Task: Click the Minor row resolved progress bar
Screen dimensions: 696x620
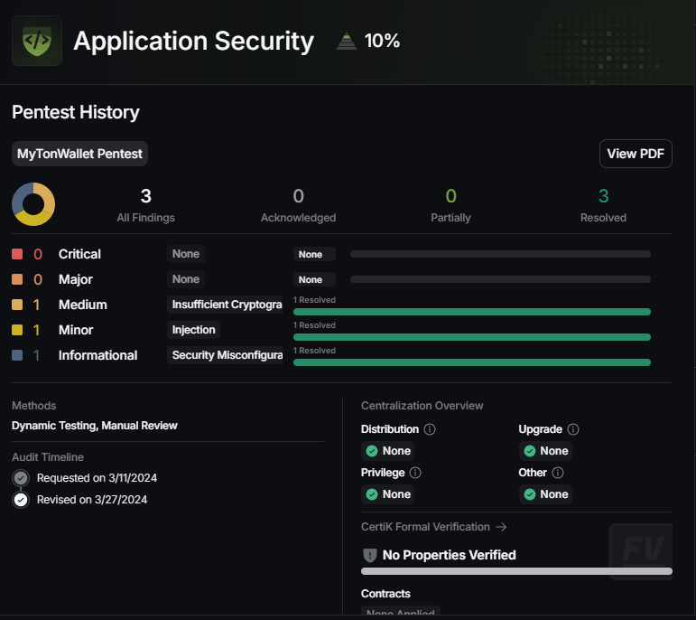Action: 472,337
